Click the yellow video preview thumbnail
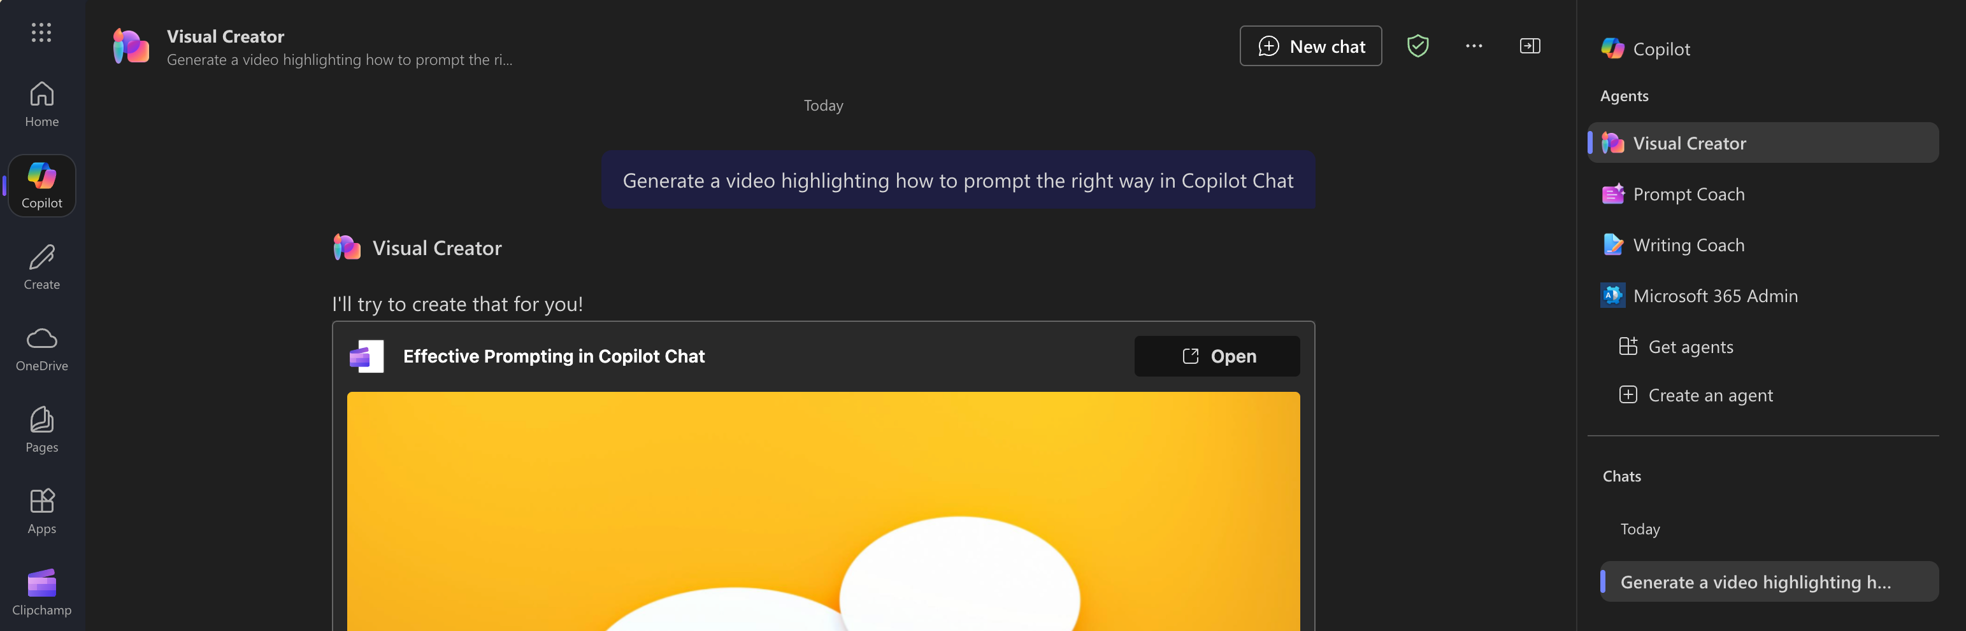This screenshot has width=1966, height=631. click(x=822, y=511)
